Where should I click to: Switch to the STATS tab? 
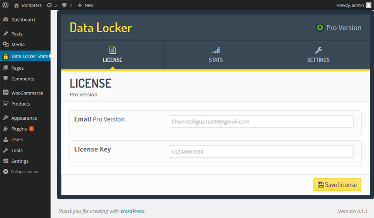[216, 55]
